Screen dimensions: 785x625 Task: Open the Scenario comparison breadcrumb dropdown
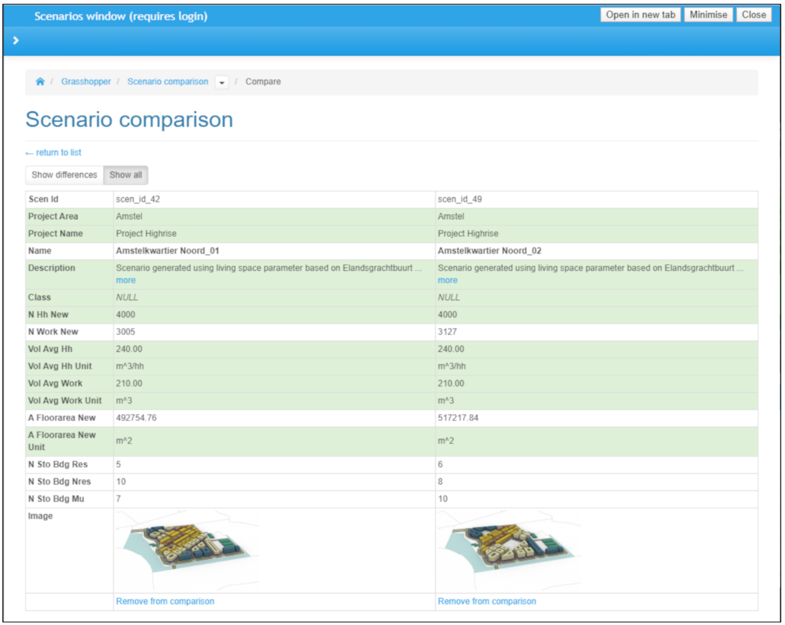(222, 82)
